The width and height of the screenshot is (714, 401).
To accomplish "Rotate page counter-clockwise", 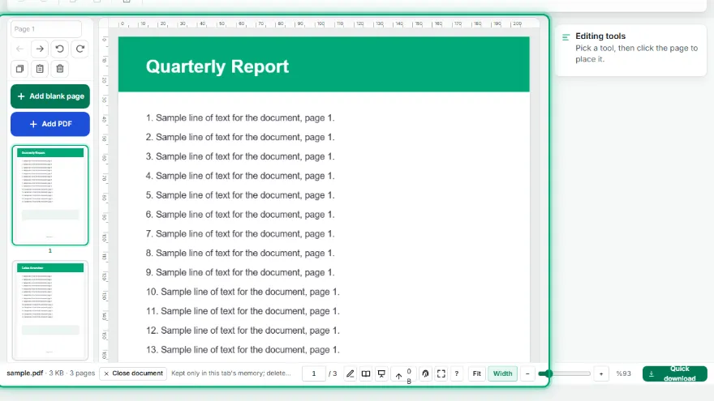I will coord(60,49).
